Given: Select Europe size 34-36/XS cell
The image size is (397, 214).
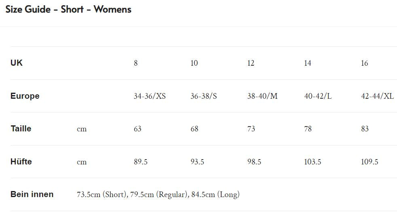Looking at the screenshot, I should (150, 96).
